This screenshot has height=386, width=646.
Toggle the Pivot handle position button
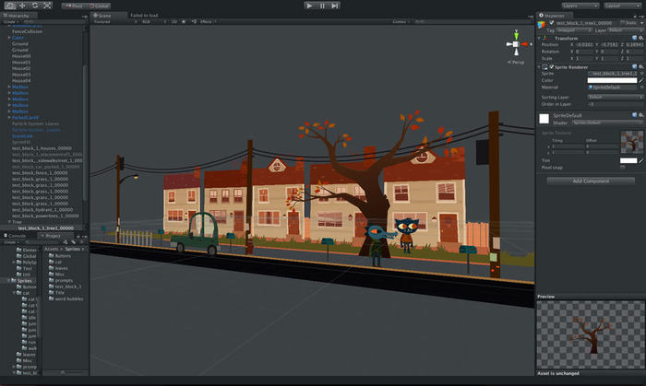(74, 6)
